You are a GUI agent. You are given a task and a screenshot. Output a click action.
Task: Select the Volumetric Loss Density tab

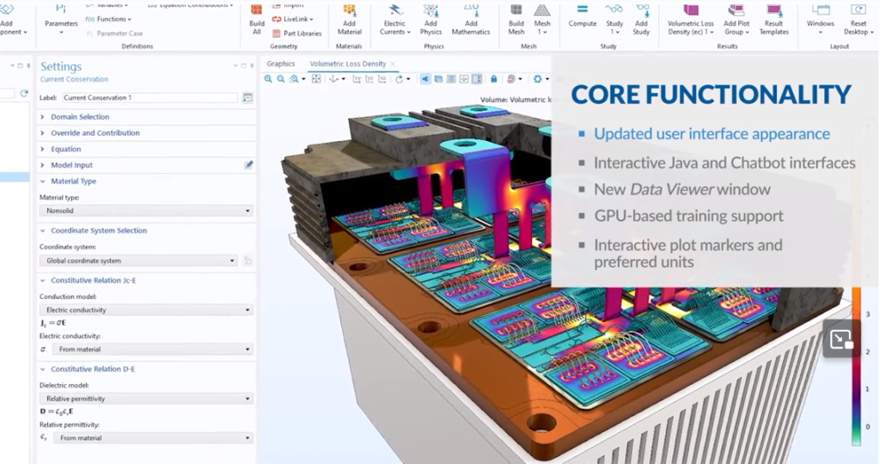347,64
